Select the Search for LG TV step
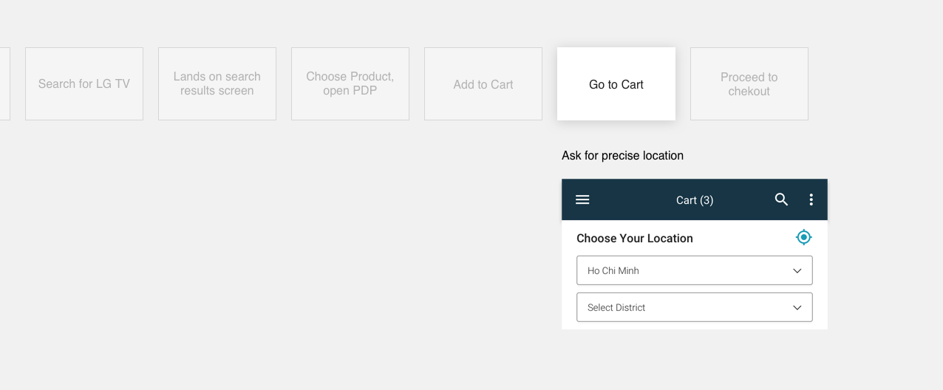Screen dimensions: 943x390 [x=84, y=84]
